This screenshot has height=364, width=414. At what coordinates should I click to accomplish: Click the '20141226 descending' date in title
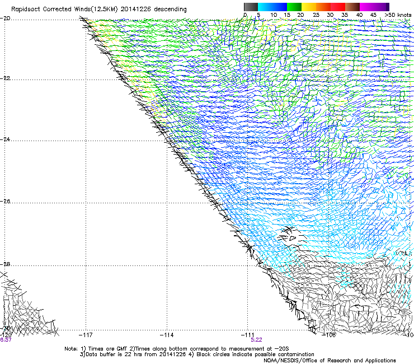click(154, 10)
